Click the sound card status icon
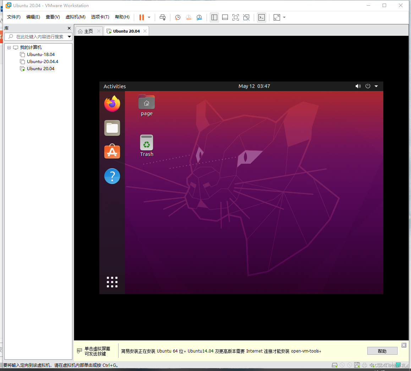The height and width of the screenshot is (371, 411). [372, 365]
